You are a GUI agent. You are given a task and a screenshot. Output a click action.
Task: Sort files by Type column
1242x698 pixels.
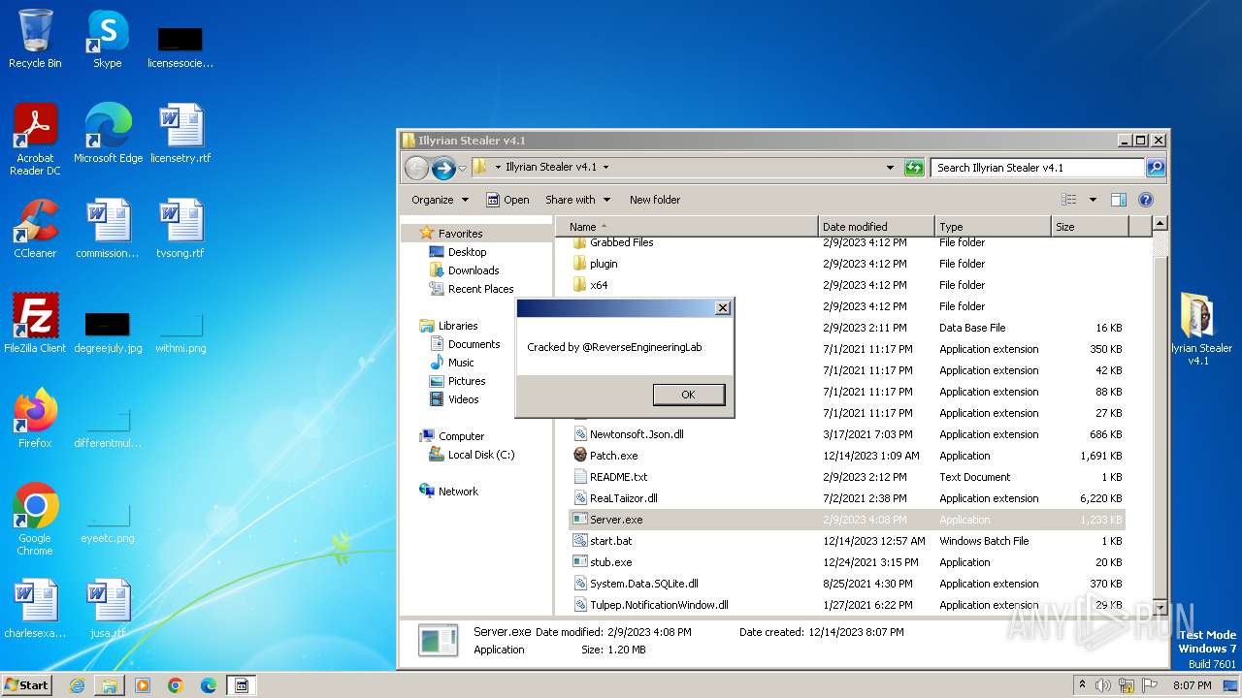coord(993,226)
